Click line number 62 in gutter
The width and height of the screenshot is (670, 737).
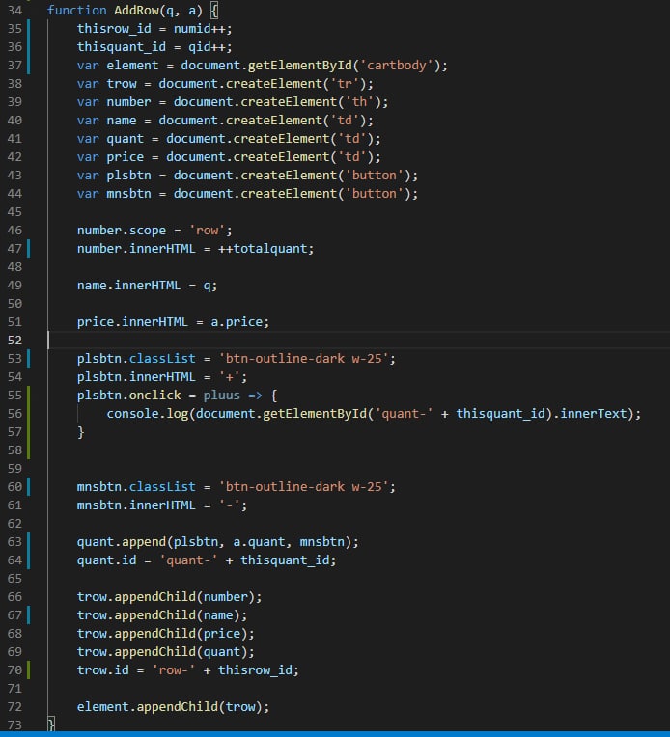[x=14, y=524]
